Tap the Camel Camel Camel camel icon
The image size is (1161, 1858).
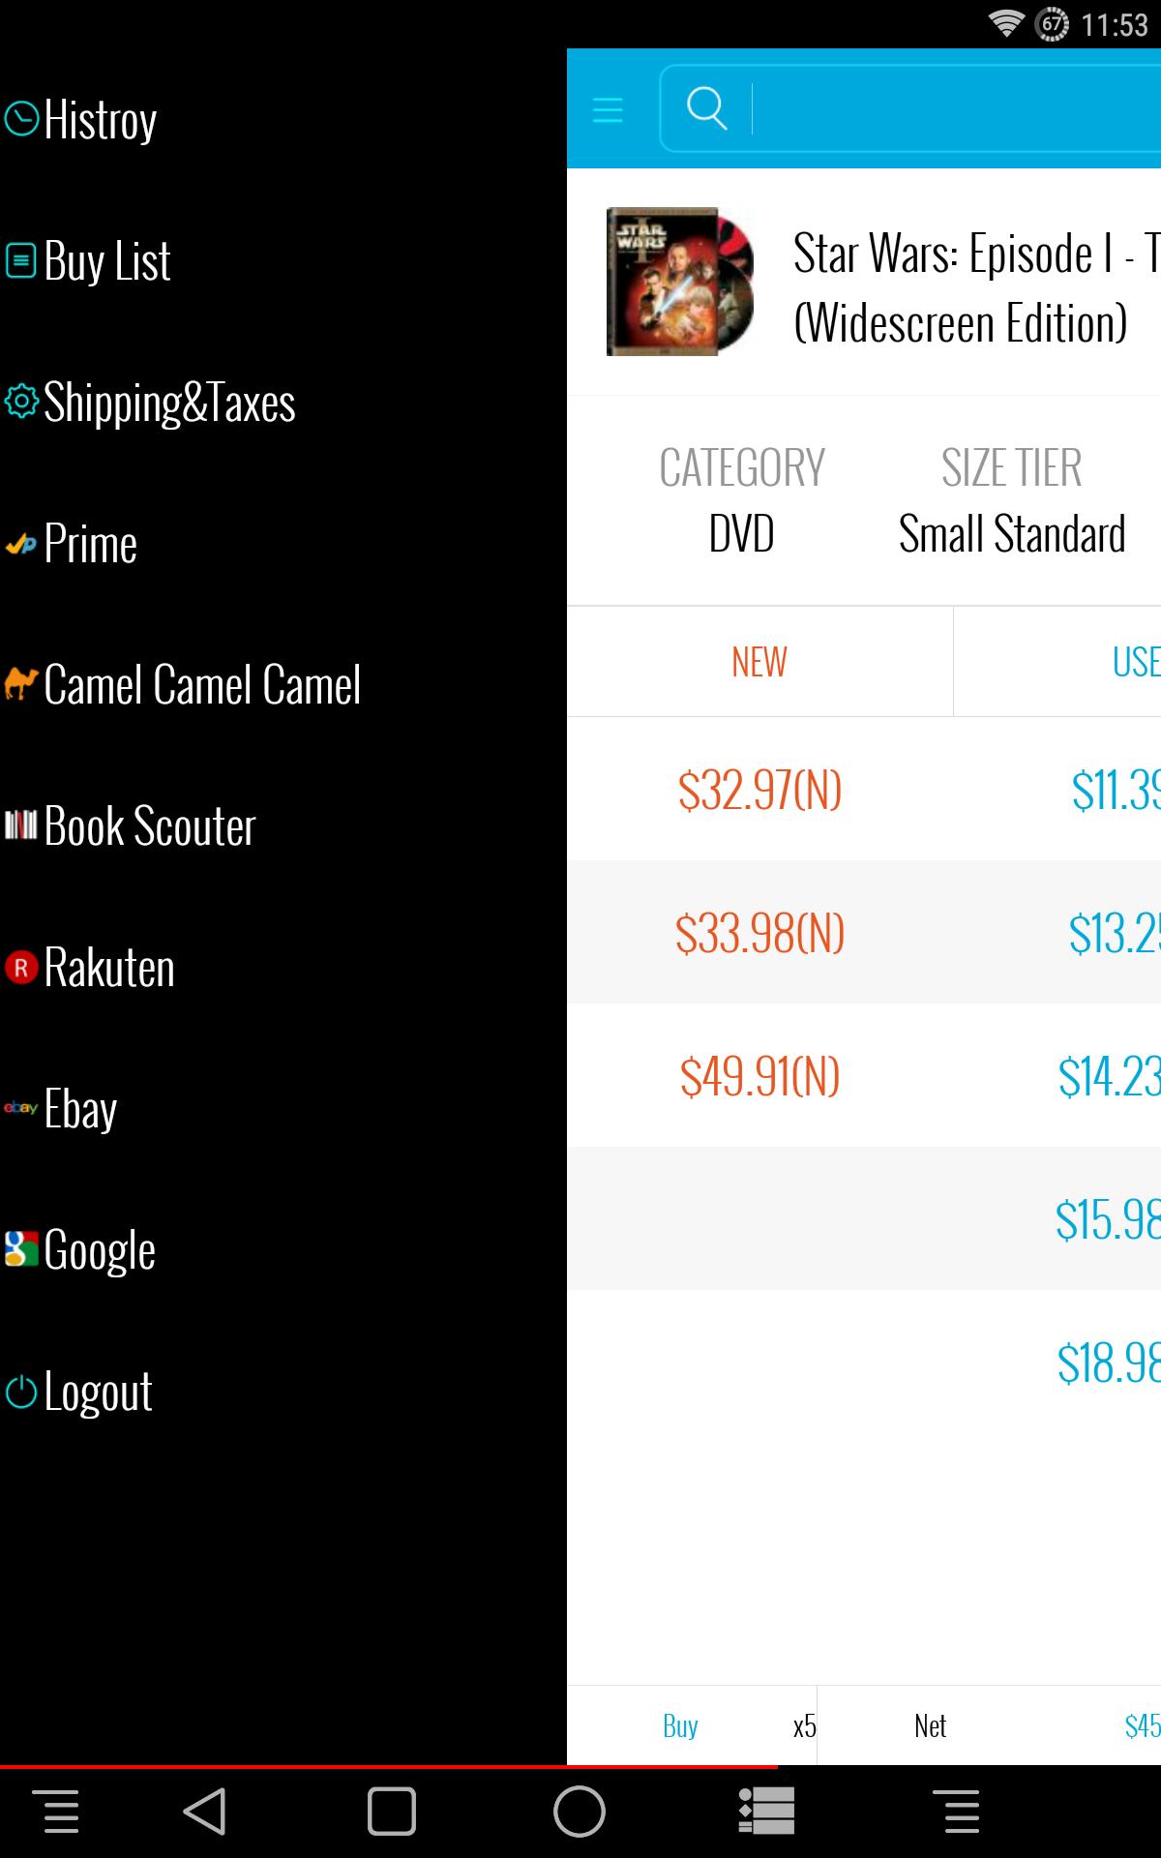21,684
